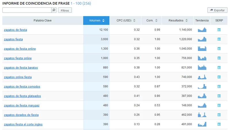Screen dimensions: 230x130
Task: Open keyword link zapatos dorados de fiesta
Action: coord(21,115)
